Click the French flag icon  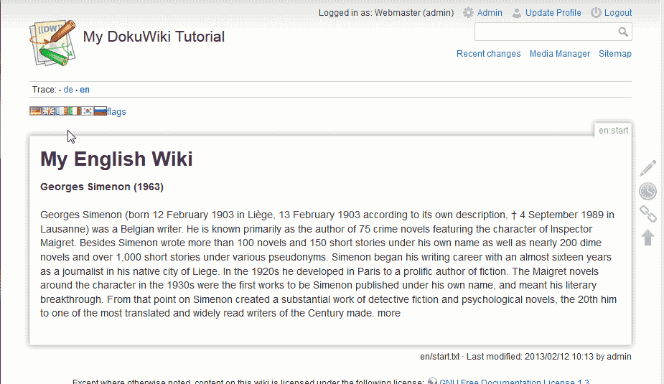tap(62, 111)
